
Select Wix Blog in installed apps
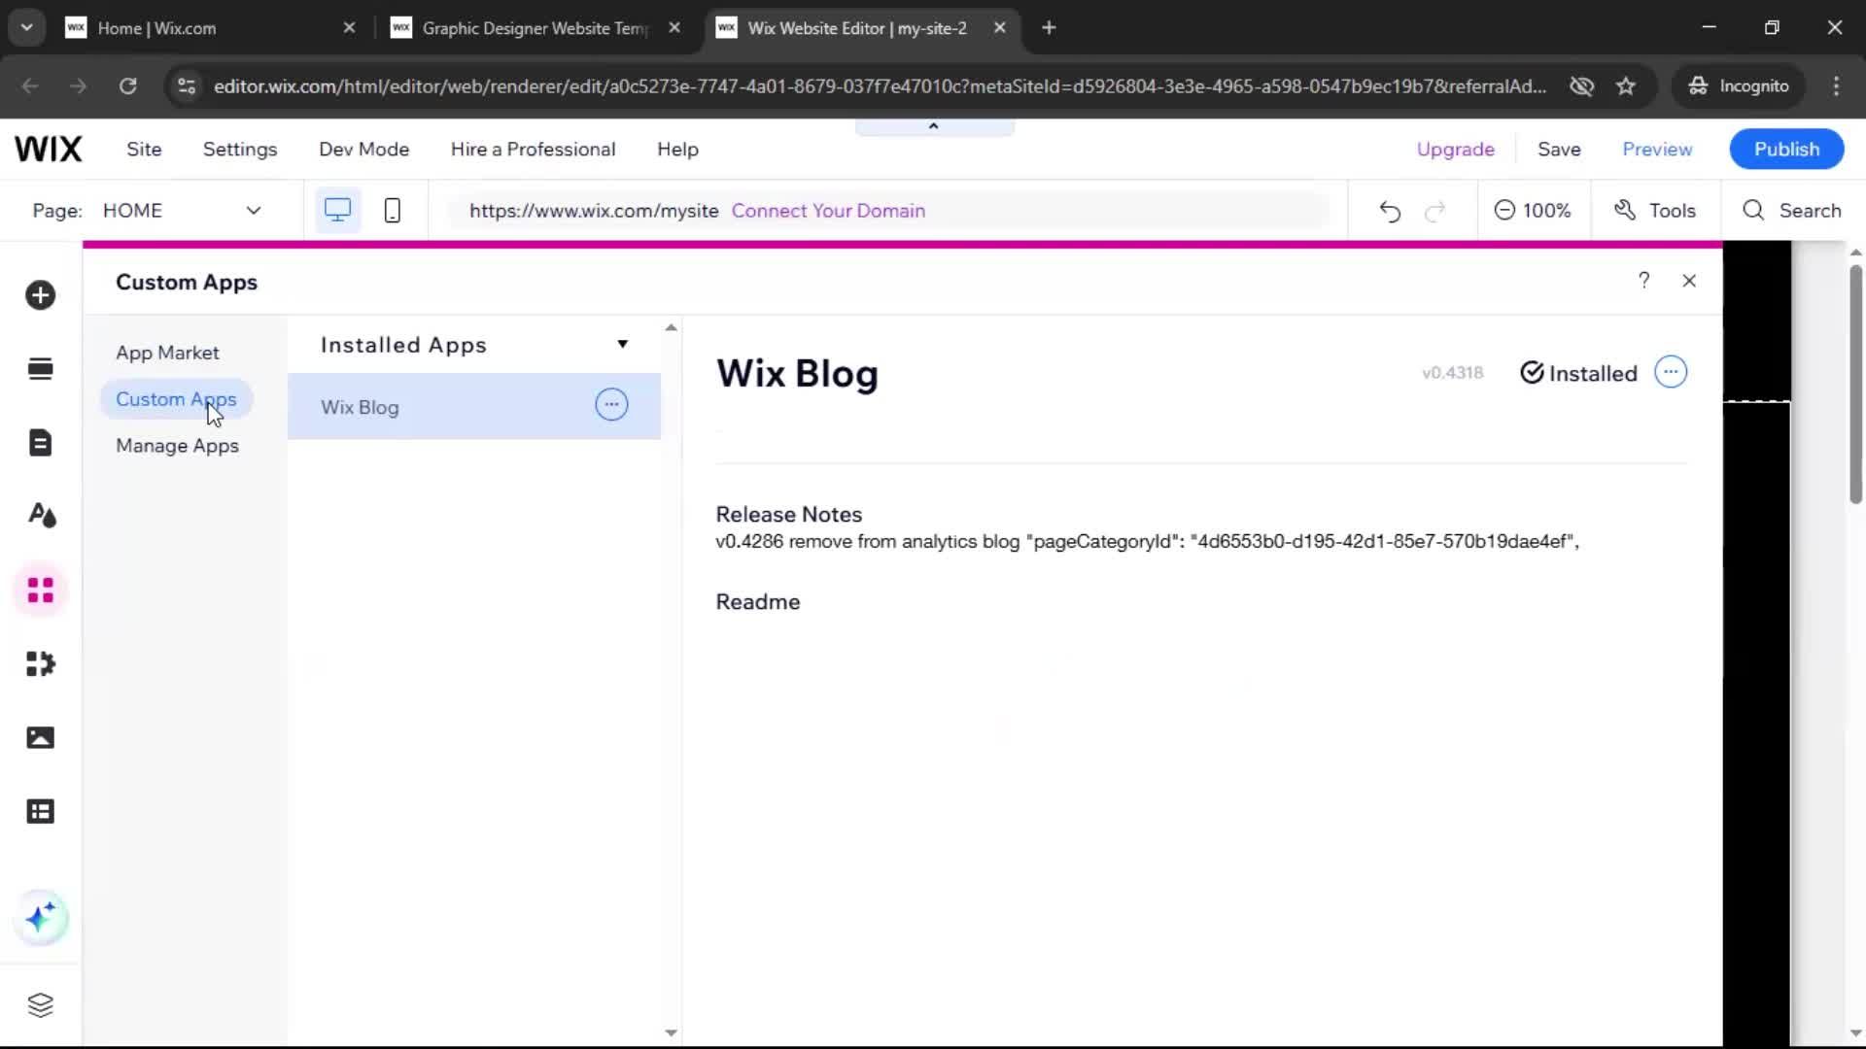[474, 406]
